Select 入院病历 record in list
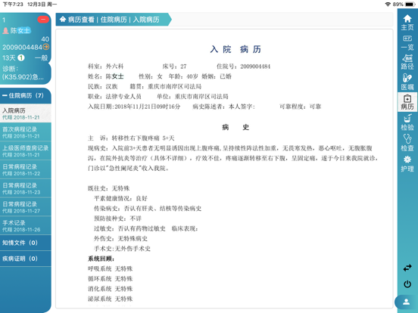Screen dimensions: 418x313 point(26,113)
